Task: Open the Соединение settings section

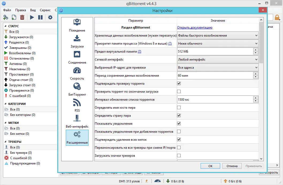Action: point(77,57)
